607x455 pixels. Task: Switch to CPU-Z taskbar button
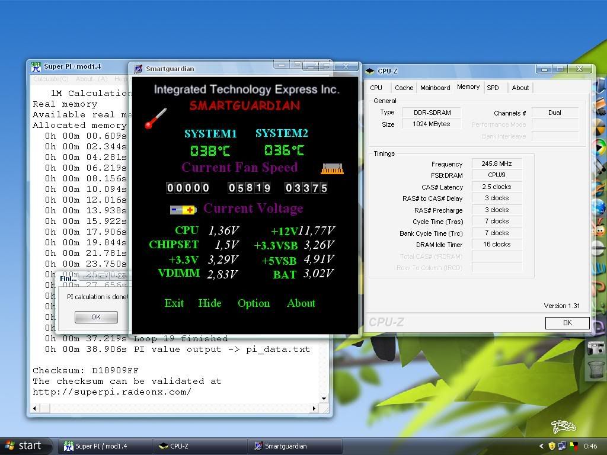[x=199, y=446]
